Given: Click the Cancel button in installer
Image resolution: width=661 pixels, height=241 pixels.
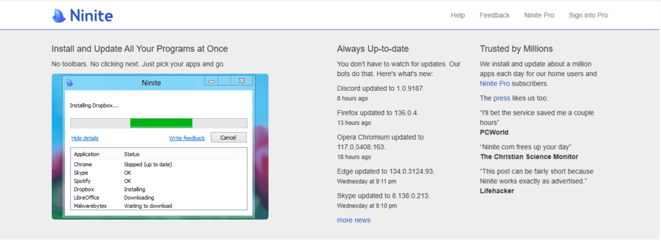Looking at the screenshot, I should pos(228,137).
